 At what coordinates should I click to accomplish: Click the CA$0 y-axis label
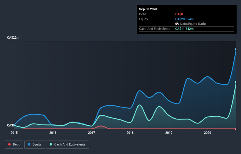[11, 125]
